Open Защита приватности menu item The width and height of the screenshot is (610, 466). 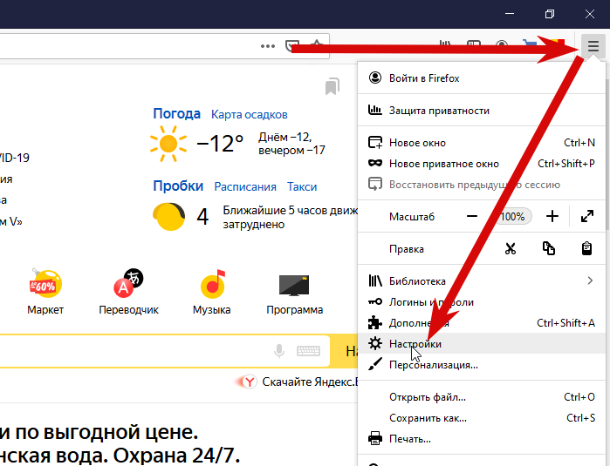(x=482, y=111)
